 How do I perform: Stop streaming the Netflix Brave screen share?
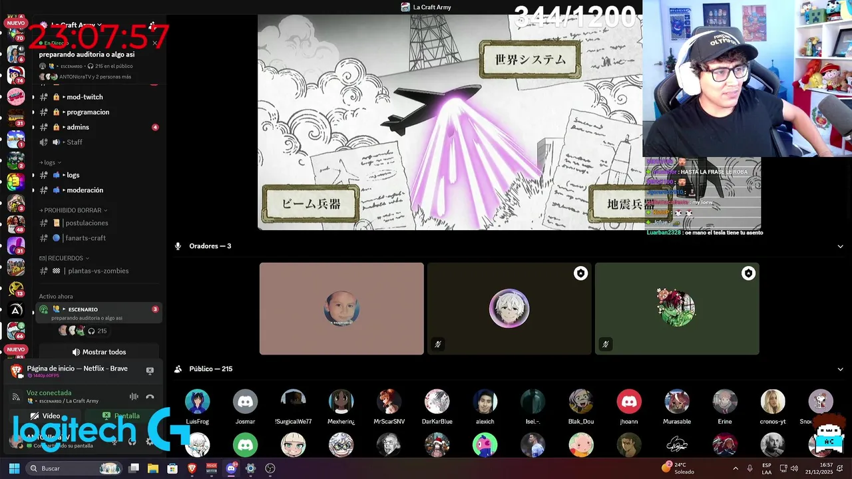pos(150,371)
